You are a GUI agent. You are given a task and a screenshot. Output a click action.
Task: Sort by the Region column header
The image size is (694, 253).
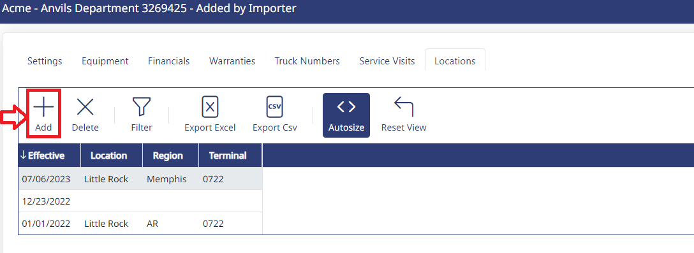[x=171, y=155]
